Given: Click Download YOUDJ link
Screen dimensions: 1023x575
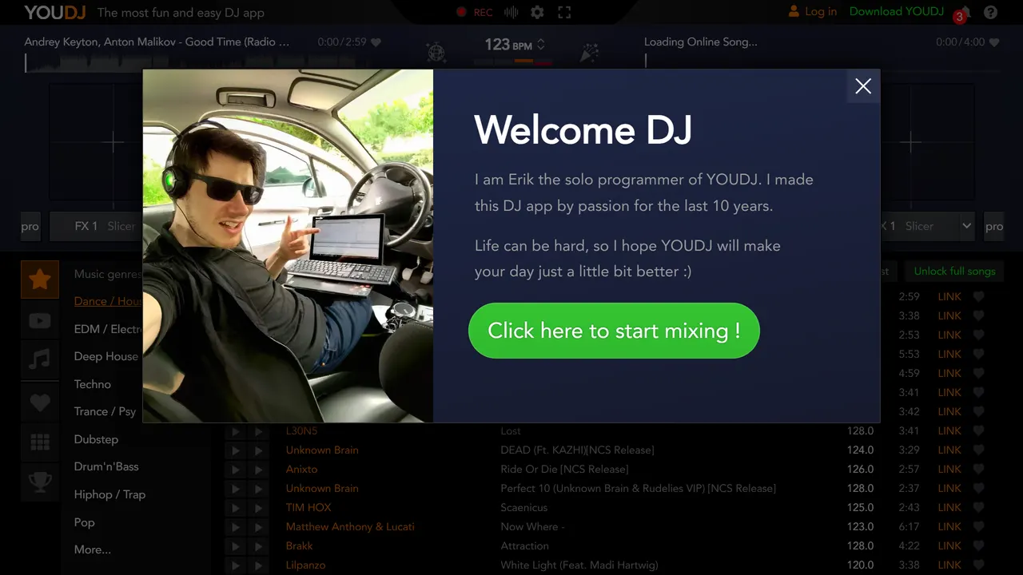Looking at the screenshot, I should [897, 11].
